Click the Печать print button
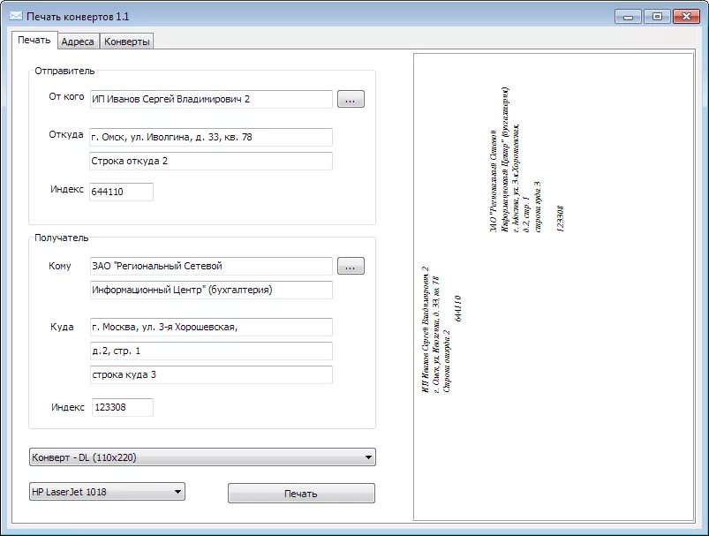Screen dimensions: 709x536 click(x=301, y=494)
